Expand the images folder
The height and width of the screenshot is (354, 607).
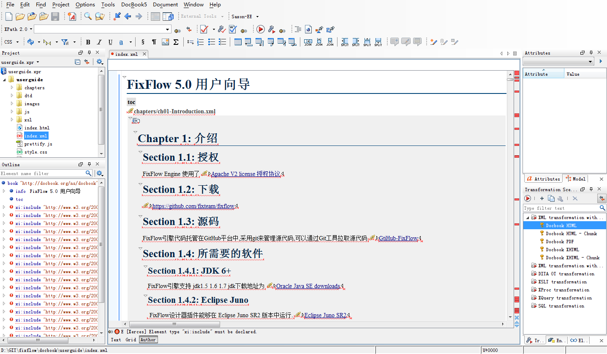click(x=12, y=104)
